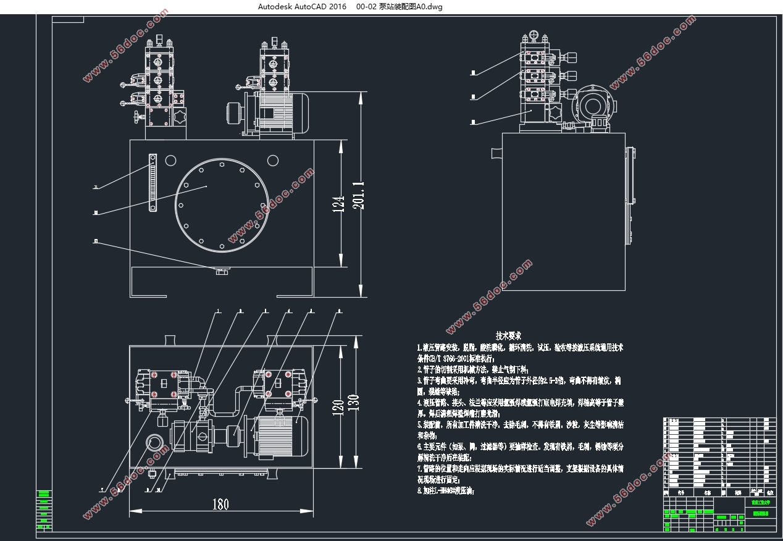This screenshot has height=541, width=783.
Task: Click the drain plug under front tank
Action: pyautogui.click(x=222, y=270)
